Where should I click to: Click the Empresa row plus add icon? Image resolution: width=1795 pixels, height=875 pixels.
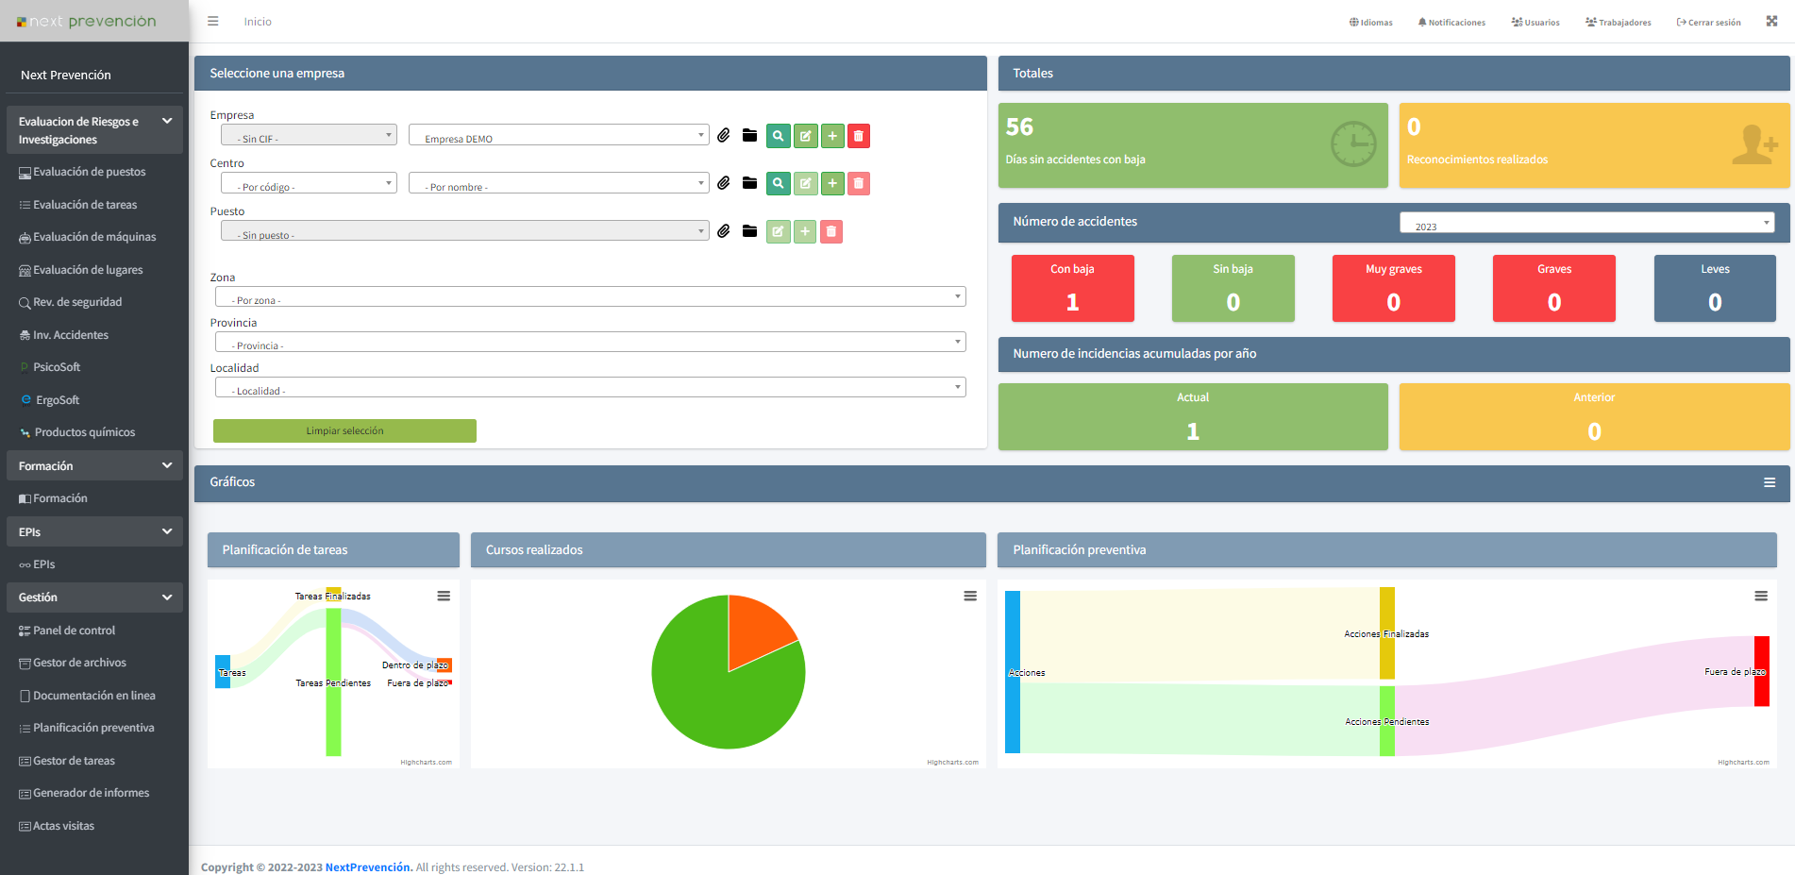[x=832, y=136]
